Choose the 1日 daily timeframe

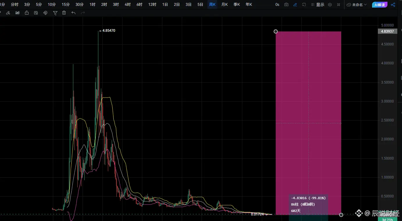pyautogui.click(x=165, y=5)
